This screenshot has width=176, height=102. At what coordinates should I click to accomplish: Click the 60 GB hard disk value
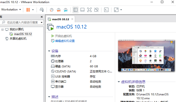click(x=94, y=66)
